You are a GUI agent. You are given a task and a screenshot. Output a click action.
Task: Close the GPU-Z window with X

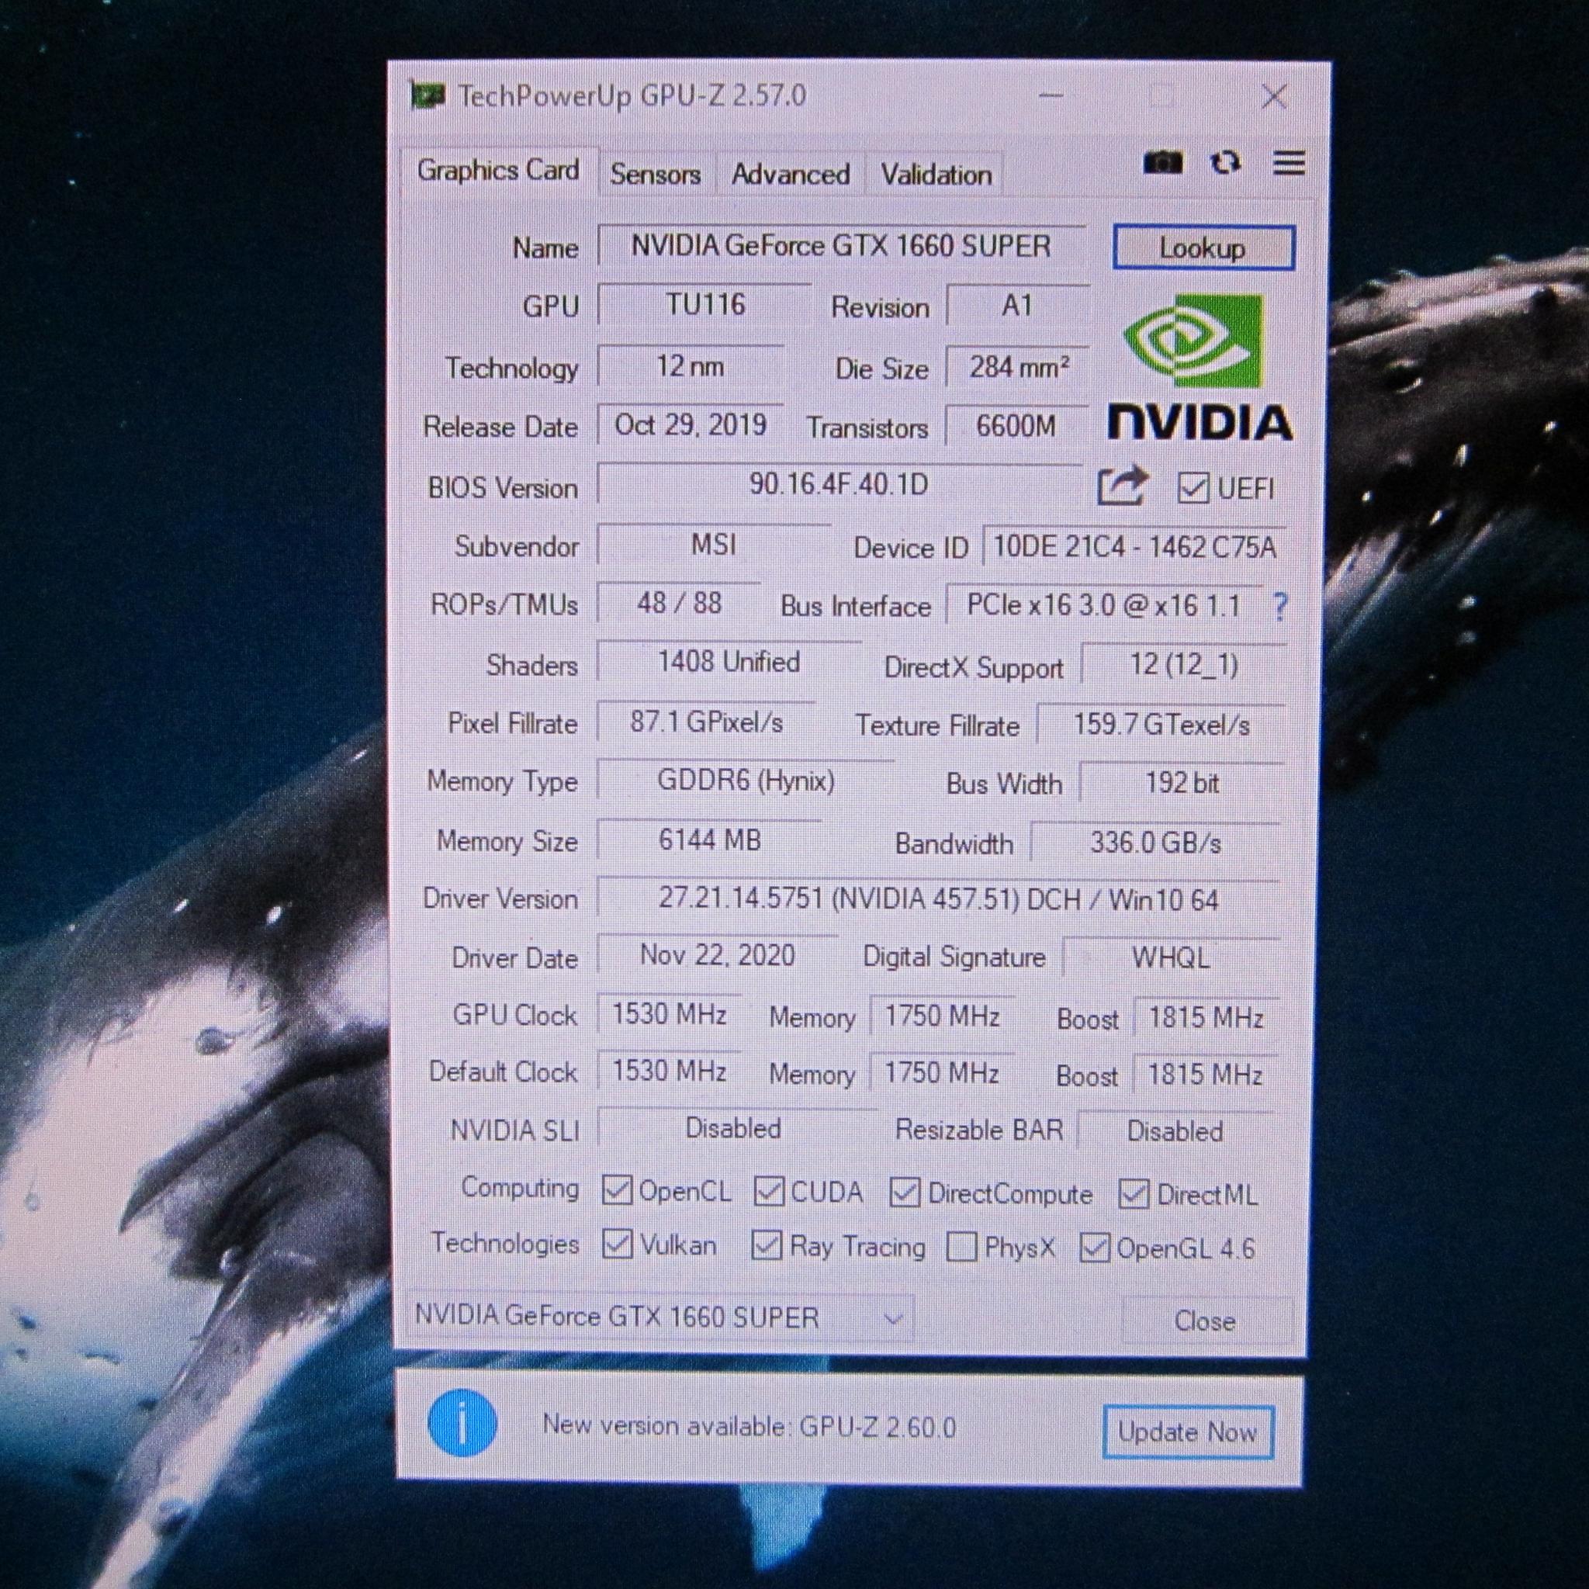tap(1274, 96)
